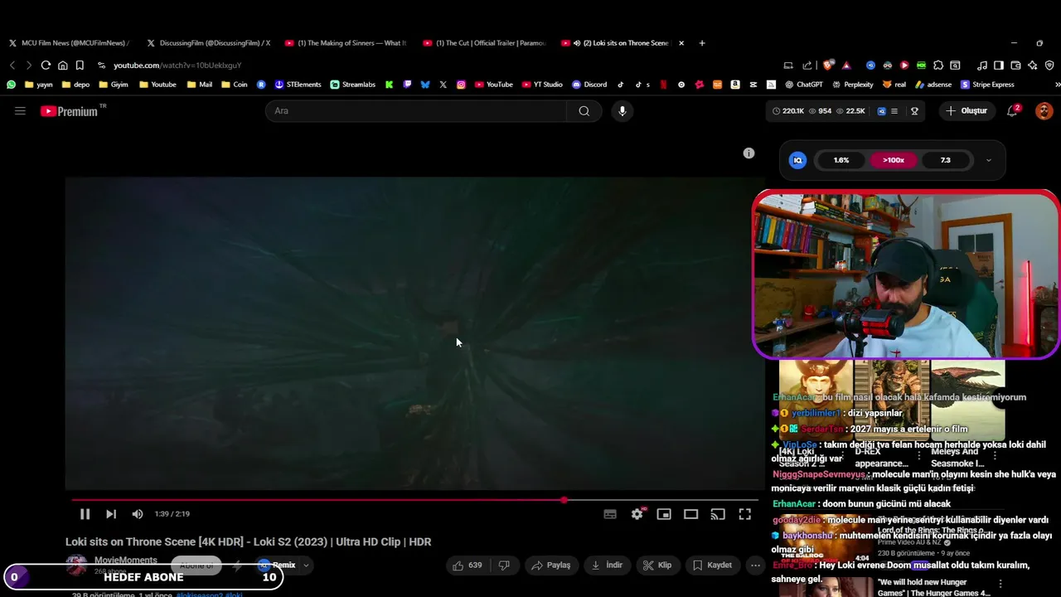Screen dimensions: 1061x597
Task: Expand the Remix dropdown arrow
Action: click(x=306, y=565)
